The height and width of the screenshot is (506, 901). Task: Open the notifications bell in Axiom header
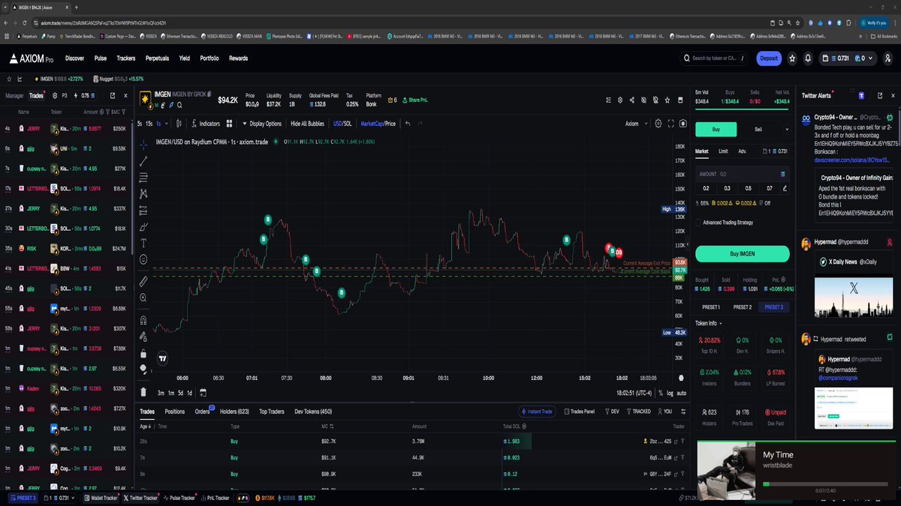(808, 58)
